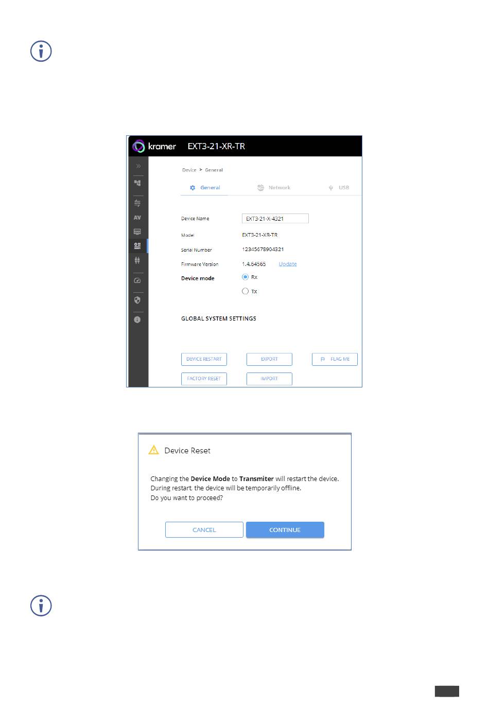Open the matrix routing sidebar icon
Image resolution: width=489 pixels, height=709 pixels.
point(137,183)
